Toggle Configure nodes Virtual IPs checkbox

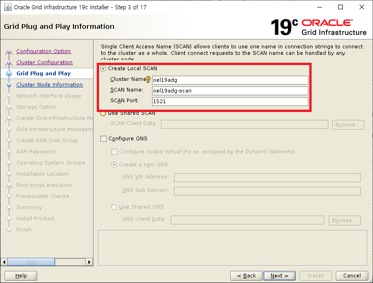pyautogui.click(x=114, y=151)
